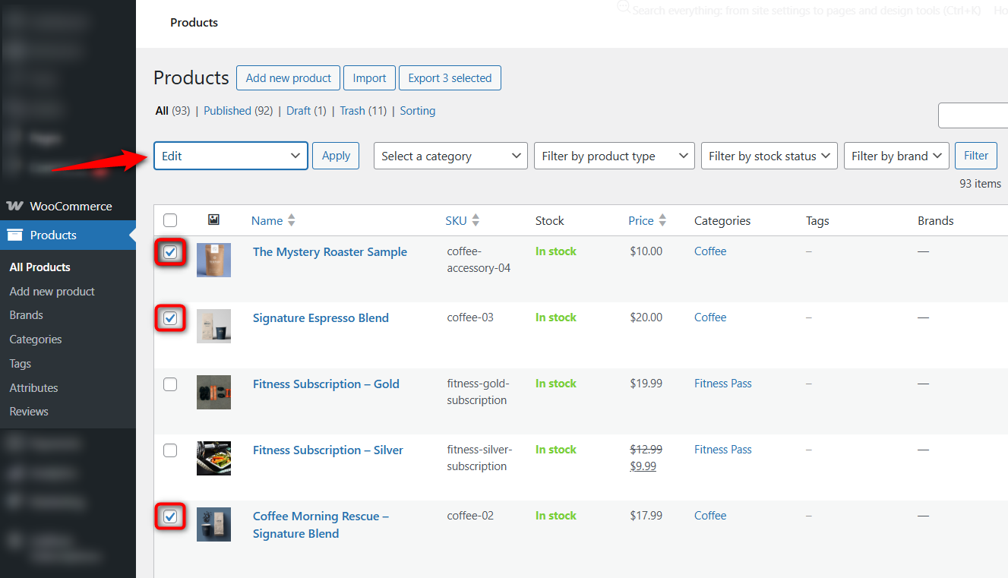Check the Fitness Subscription – Gold checkbox

[170, 384]
